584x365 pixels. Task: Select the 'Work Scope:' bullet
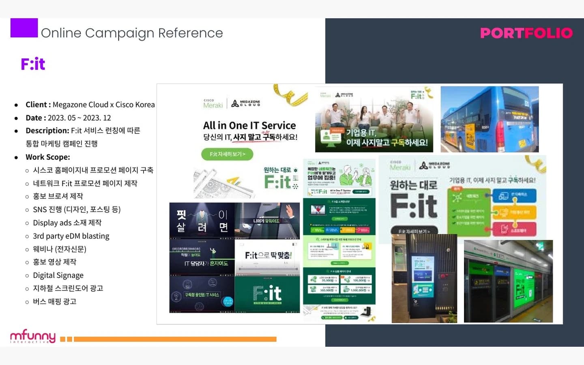coord(47,157)
